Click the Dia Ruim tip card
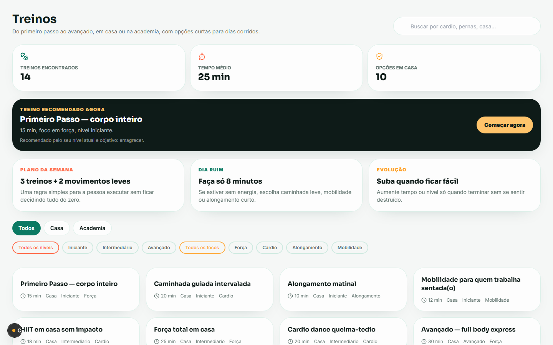Viewport: 553px width, 345px height. (x=276, y=185)
